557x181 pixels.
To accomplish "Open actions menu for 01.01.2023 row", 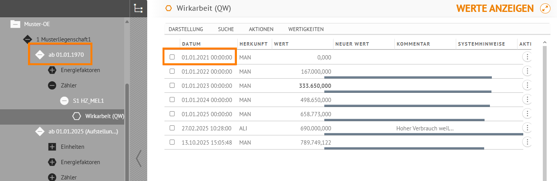I will tap(527, 85).
